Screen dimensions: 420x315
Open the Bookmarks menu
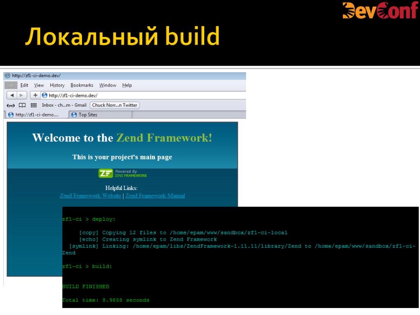82,85
